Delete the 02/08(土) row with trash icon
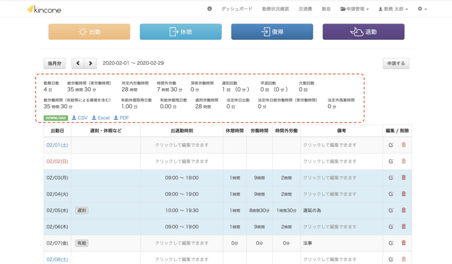Screen dimensions: 452x264 click(x=403, y=259)
